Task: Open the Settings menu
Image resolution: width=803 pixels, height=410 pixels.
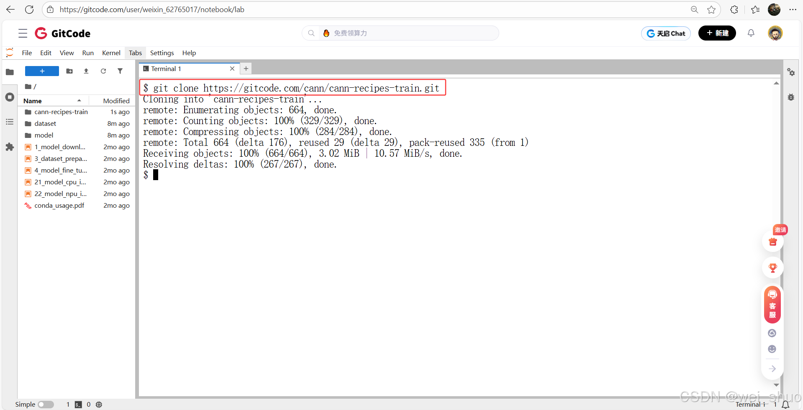Action: 162,53
